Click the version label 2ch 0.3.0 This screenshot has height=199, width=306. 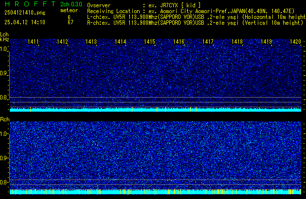[x=71, y=4]
